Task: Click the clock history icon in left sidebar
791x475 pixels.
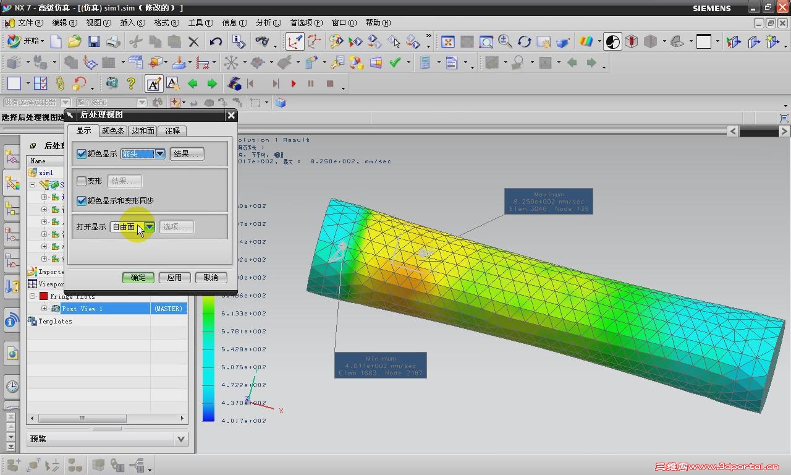Action: click(x=12, y=387)
